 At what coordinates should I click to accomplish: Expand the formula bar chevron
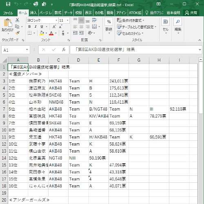200,49
